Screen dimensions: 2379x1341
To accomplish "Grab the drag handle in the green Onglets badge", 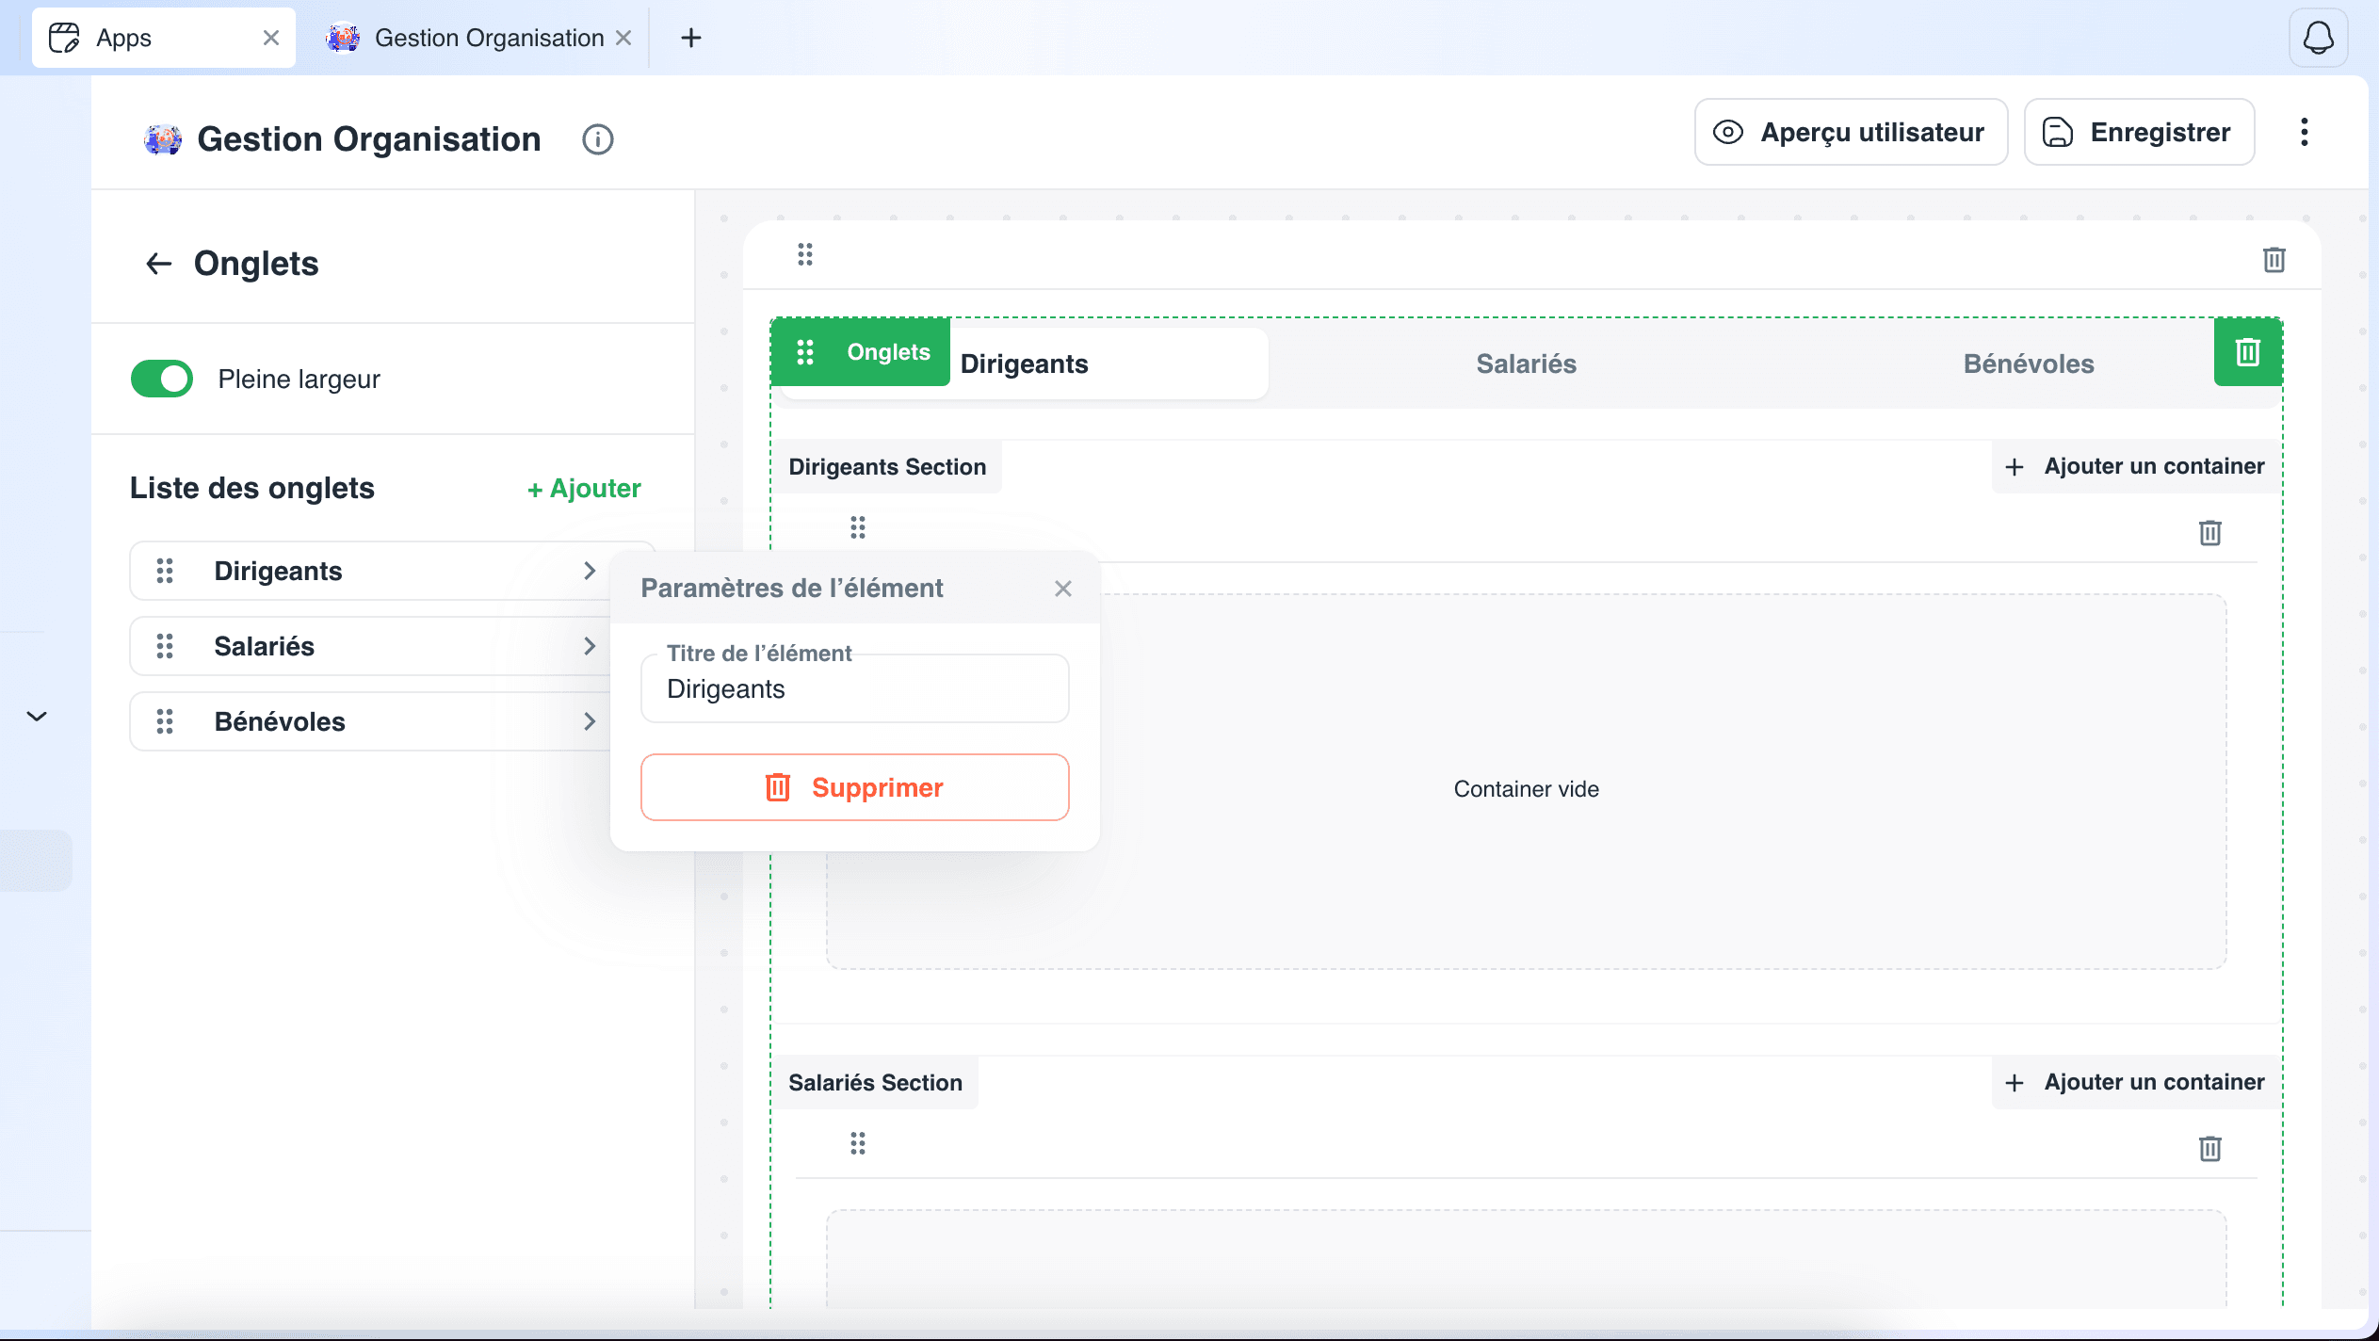I will [804, 352].
